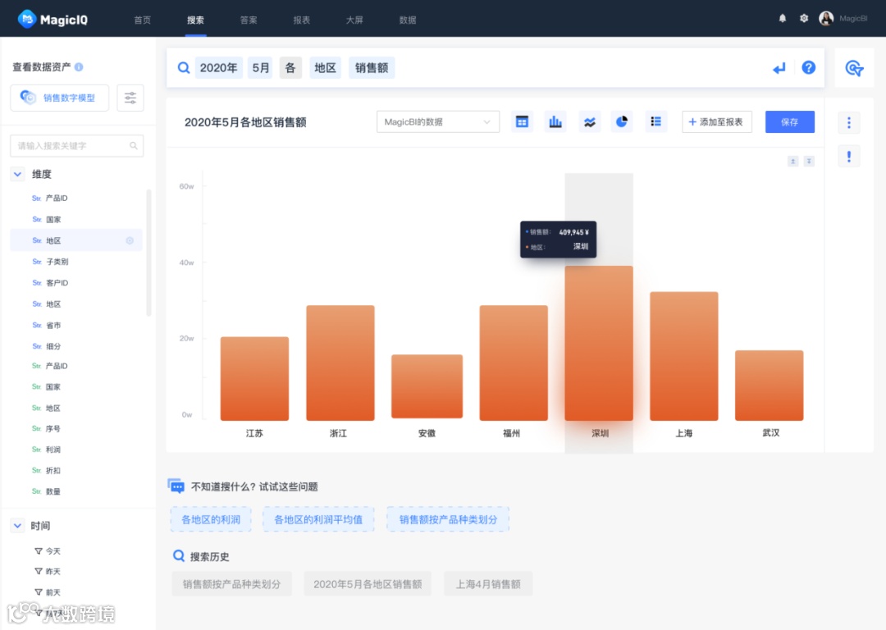Select the line chart view icon
The height and width of the screenshot is (630, 886).
589,122
